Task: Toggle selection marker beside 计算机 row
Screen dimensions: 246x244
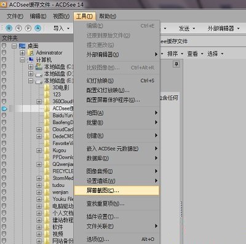Action: pos(4,60)
